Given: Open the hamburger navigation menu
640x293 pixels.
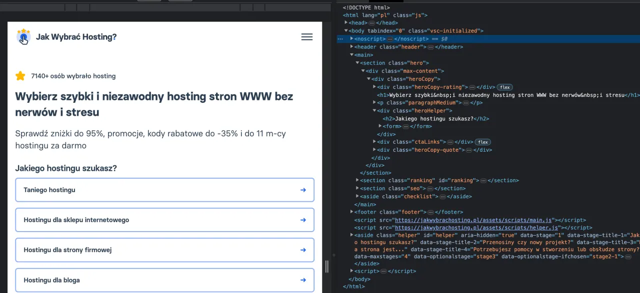Looking at the screenshot, I should point(306,37).
